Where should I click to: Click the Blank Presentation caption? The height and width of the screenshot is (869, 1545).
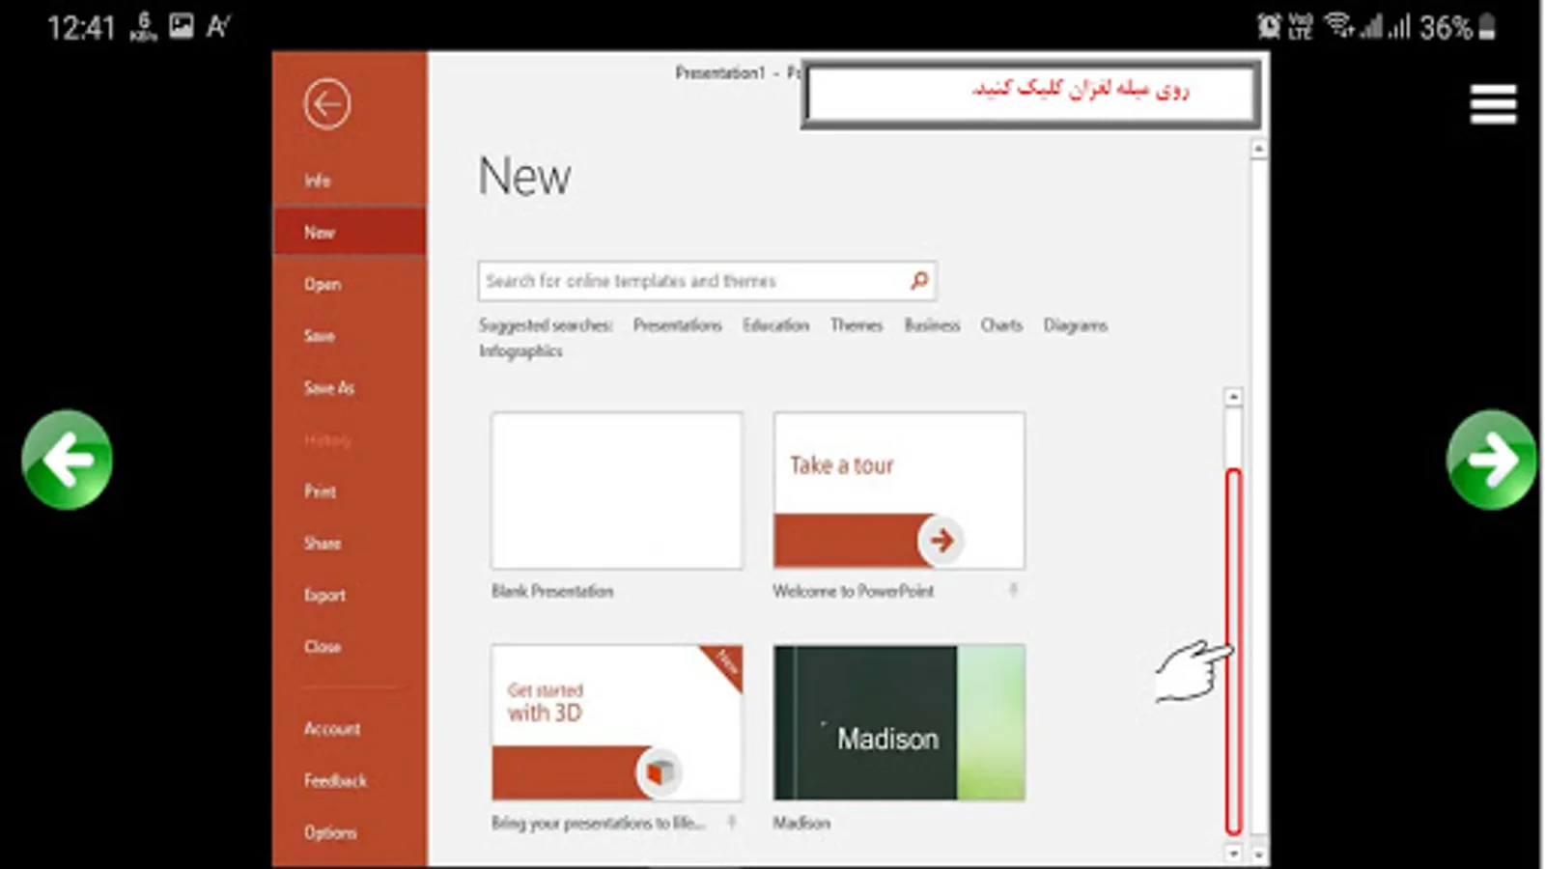(x=552, y=591)
